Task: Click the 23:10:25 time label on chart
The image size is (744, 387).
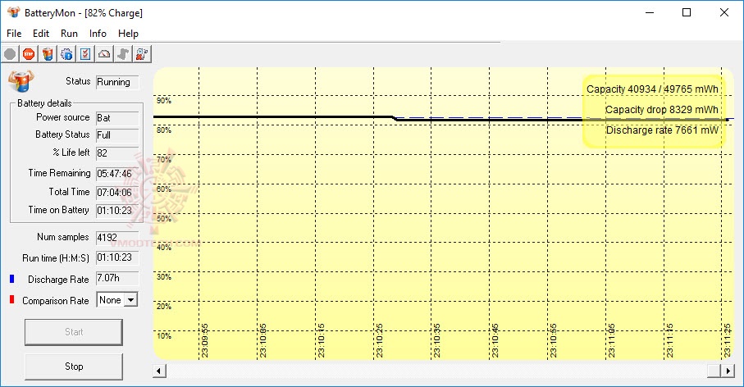Action: [x=379, y=340]
